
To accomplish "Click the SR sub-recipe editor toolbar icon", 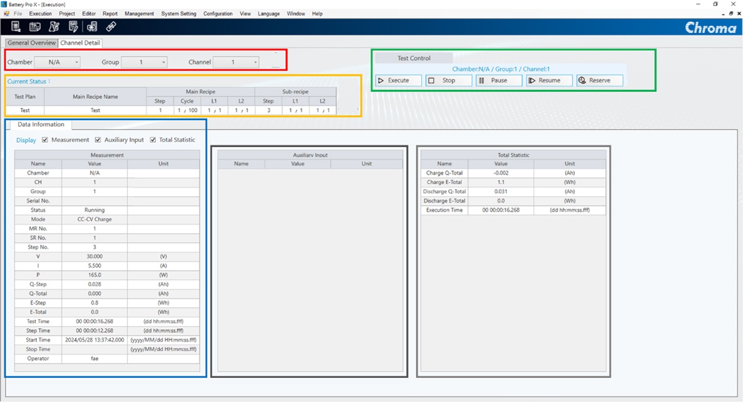I will pos(73,26).
